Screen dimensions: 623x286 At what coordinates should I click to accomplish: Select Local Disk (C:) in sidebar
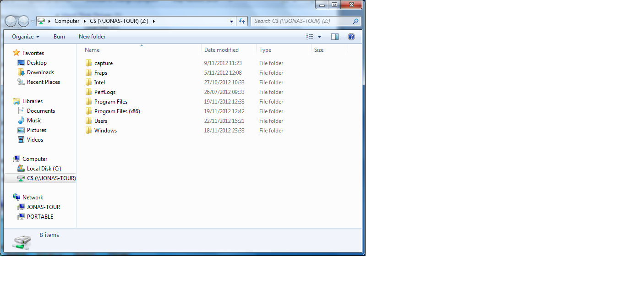(44, 169)
